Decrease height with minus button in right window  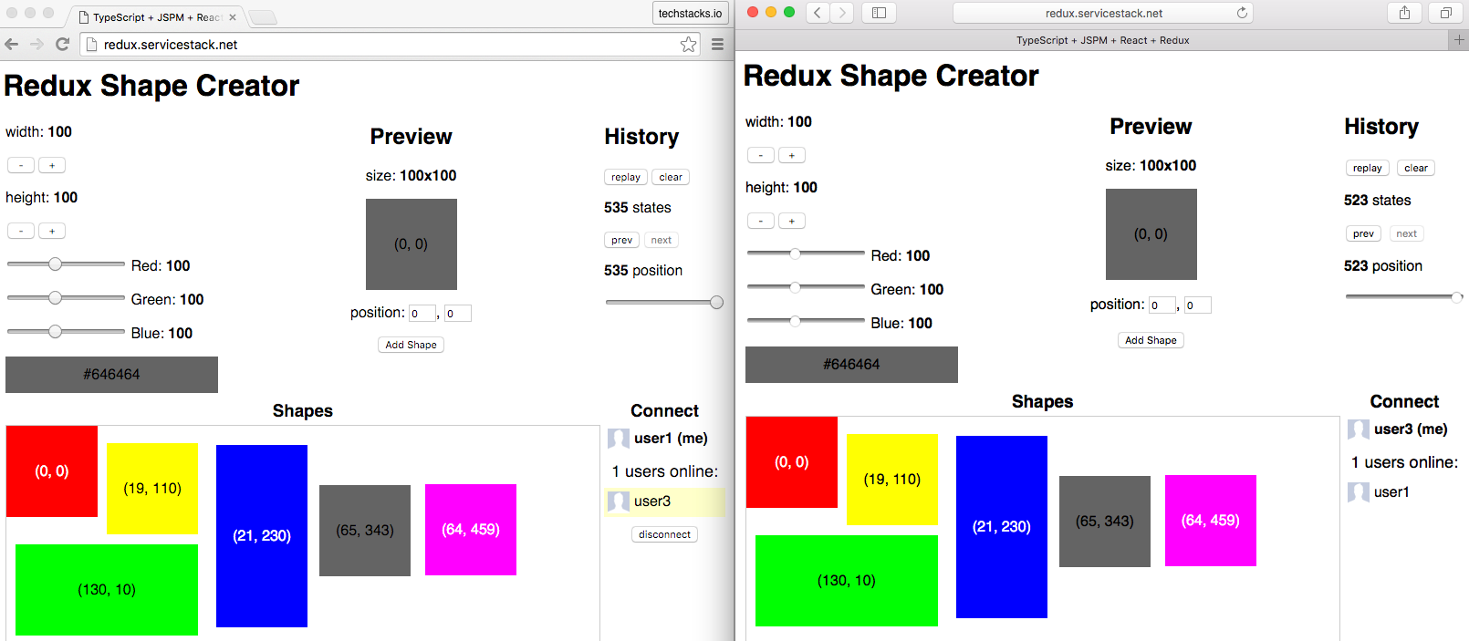(x=760, y=221)
